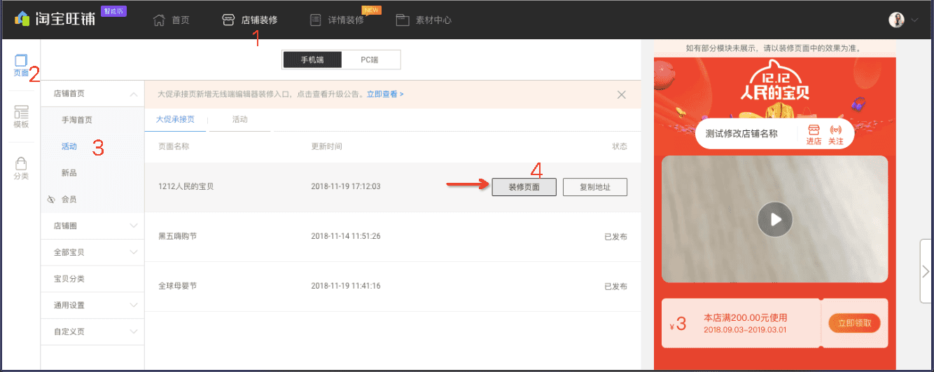This screenshot has width=934, height=372.
Task: Click the document icon beside 详情装修
Action: (316, 20)
